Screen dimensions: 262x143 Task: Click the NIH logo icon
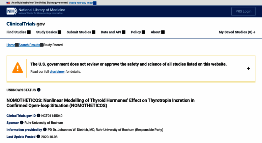pyautogui.click(x=12, y=11)
